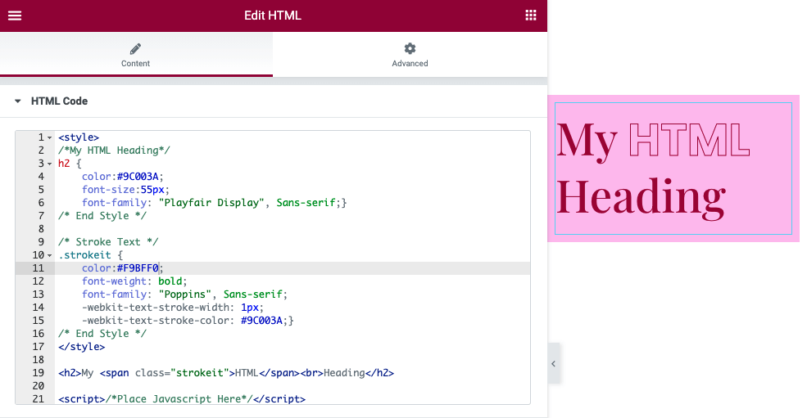This screenshot has height=418, width=807.
Task: Fold the h2 rule at line 3
Action: 50,164
